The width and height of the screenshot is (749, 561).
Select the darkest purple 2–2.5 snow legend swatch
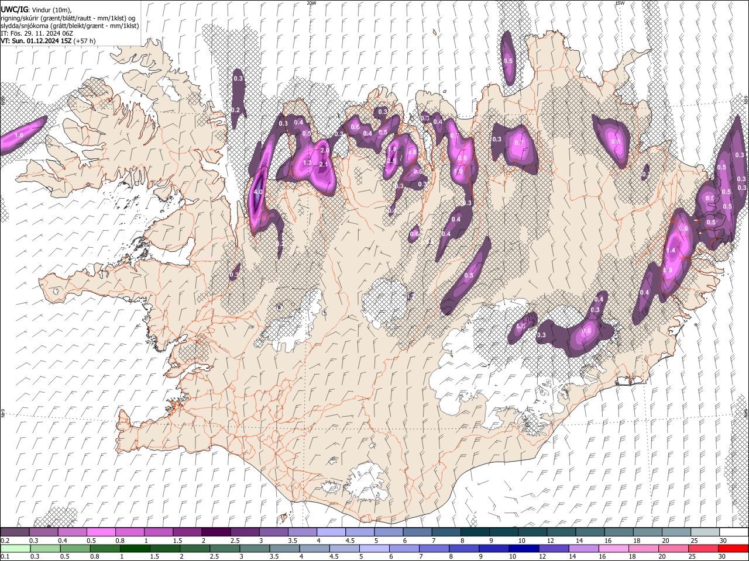pyautogui.click(x=215, y=532)
